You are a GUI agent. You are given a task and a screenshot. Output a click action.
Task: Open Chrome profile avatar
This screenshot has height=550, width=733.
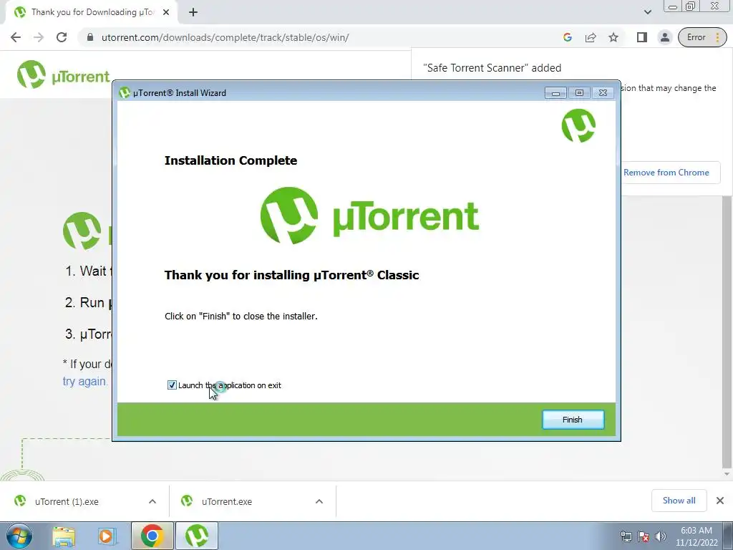click(665, 37)
